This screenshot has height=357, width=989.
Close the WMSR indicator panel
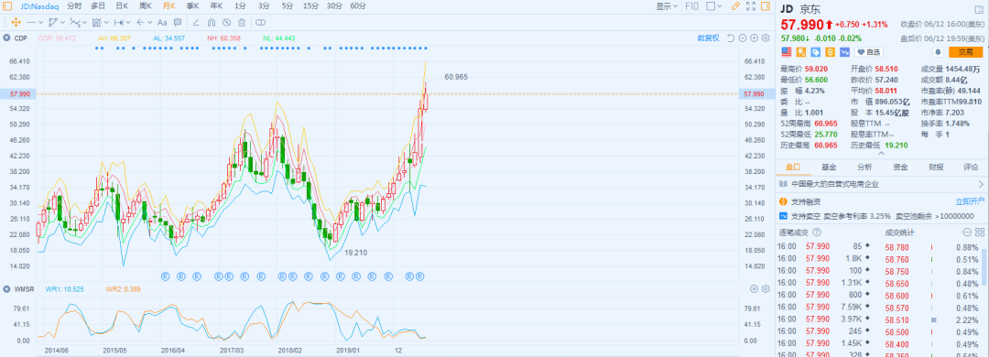click(x=754, y=289)
